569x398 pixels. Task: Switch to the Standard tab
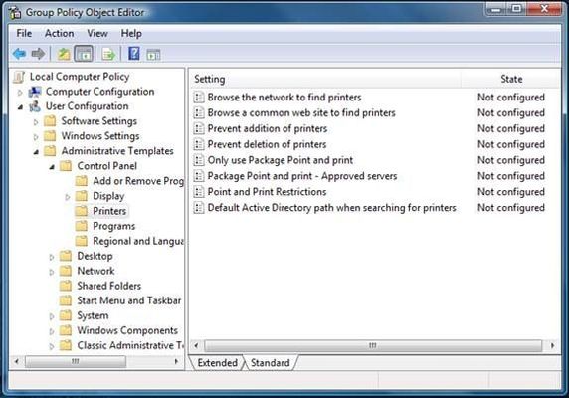(271, 363)
